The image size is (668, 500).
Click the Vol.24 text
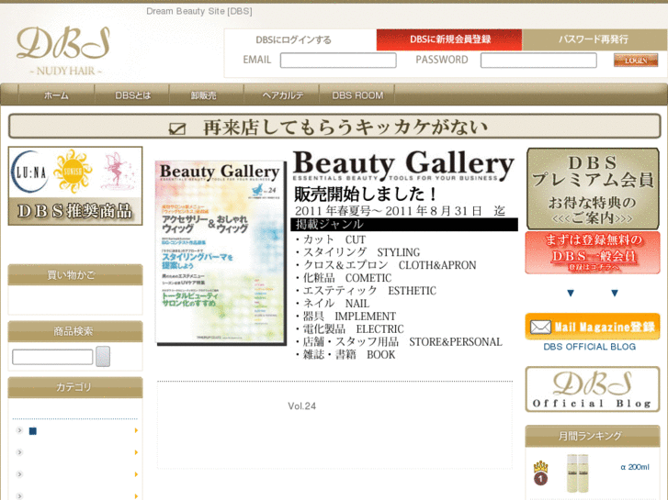click(301, 406)
